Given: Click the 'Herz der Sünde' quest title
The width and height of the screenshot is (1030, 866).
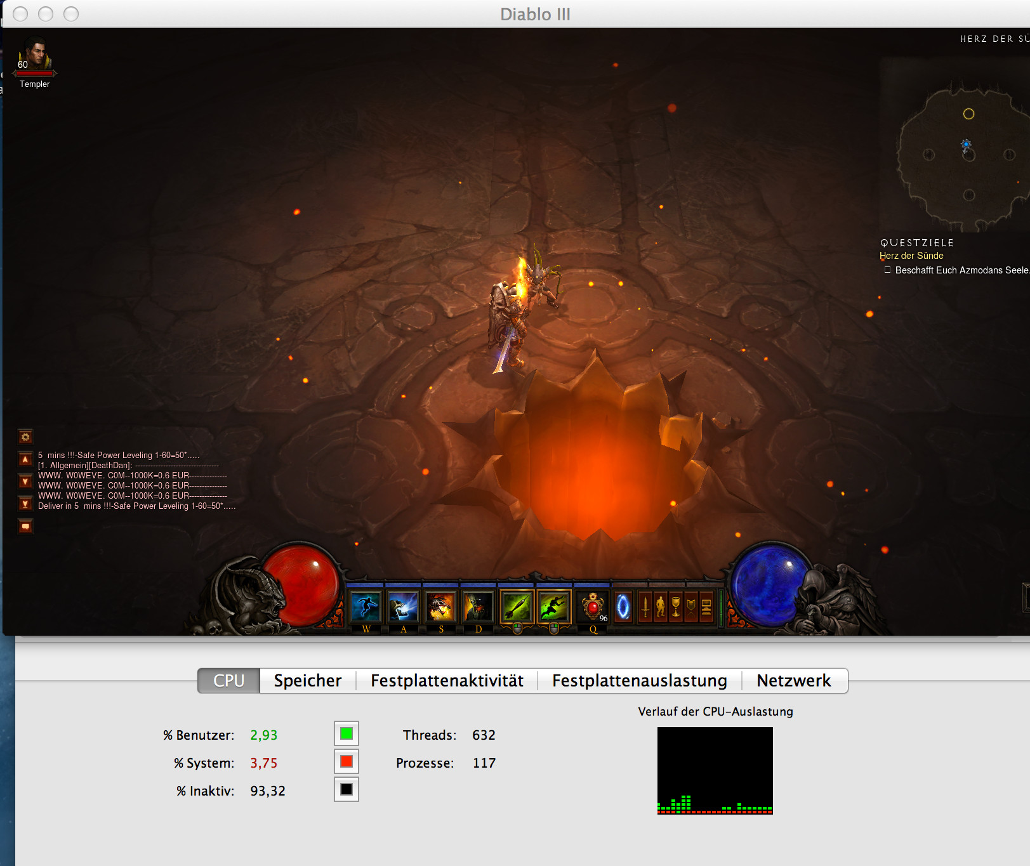Looking at the screenshot, I should tap(911, 256).
